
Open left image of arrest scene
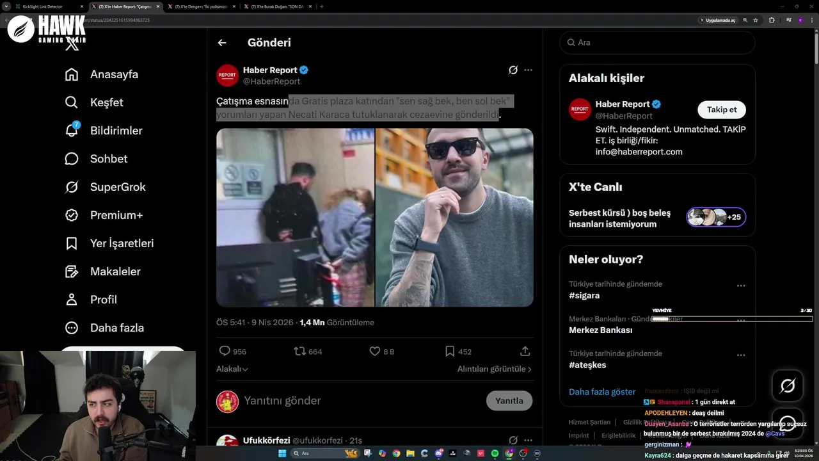(295, 218)
